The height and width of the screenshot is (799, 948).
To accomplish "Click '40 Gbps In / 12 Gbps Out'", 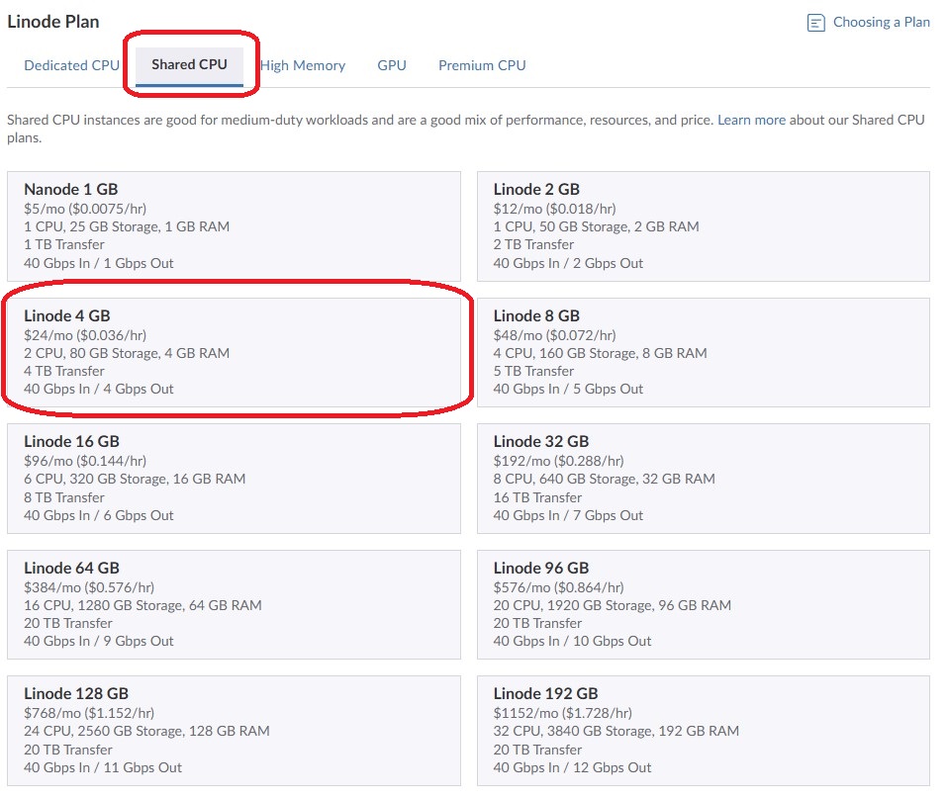I will pyautogui.click(x=572, y=767).
